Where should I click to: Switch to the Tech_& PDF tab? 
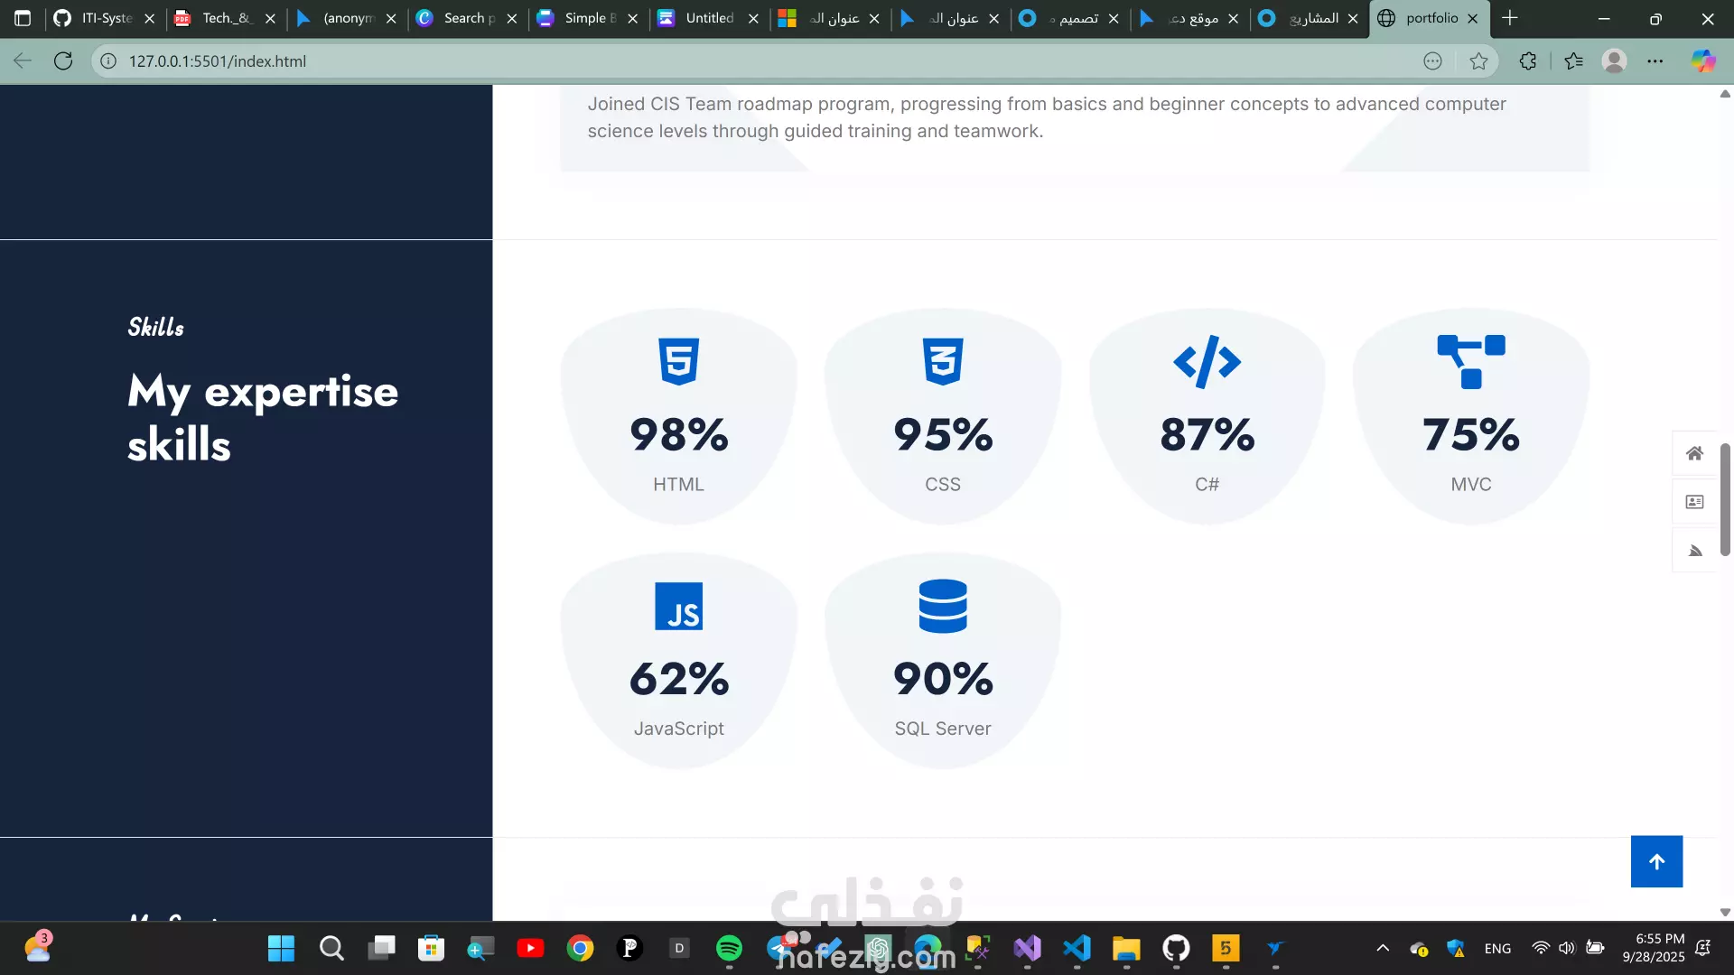point(224,18)
